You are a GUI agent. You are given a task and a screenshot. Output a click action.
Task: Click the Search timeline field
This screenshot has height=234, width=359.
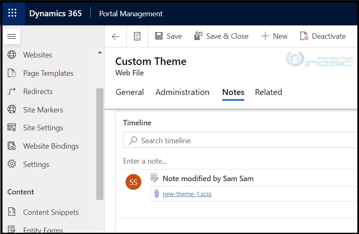pos(240,140)
